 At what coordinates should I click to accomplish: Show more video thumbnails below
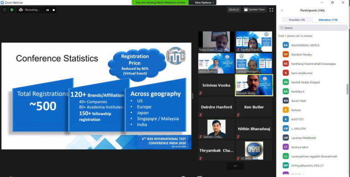[x=235, y=166]
